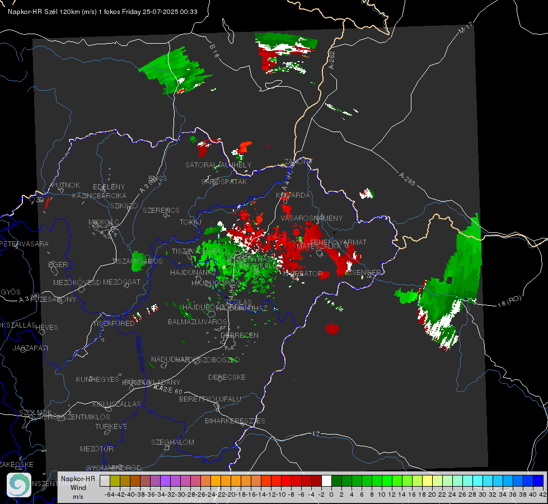The width and height of the screenshot is (548, 504).
Task: Select the road number 17 label near Biharkeresztes
Action: click(316, 433)
